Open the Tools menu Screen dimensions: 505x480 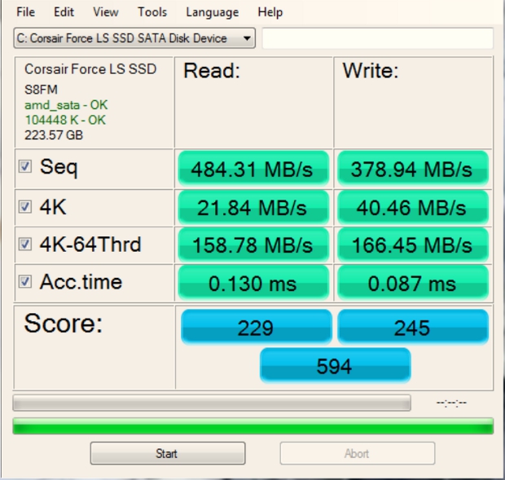(152, 12)
